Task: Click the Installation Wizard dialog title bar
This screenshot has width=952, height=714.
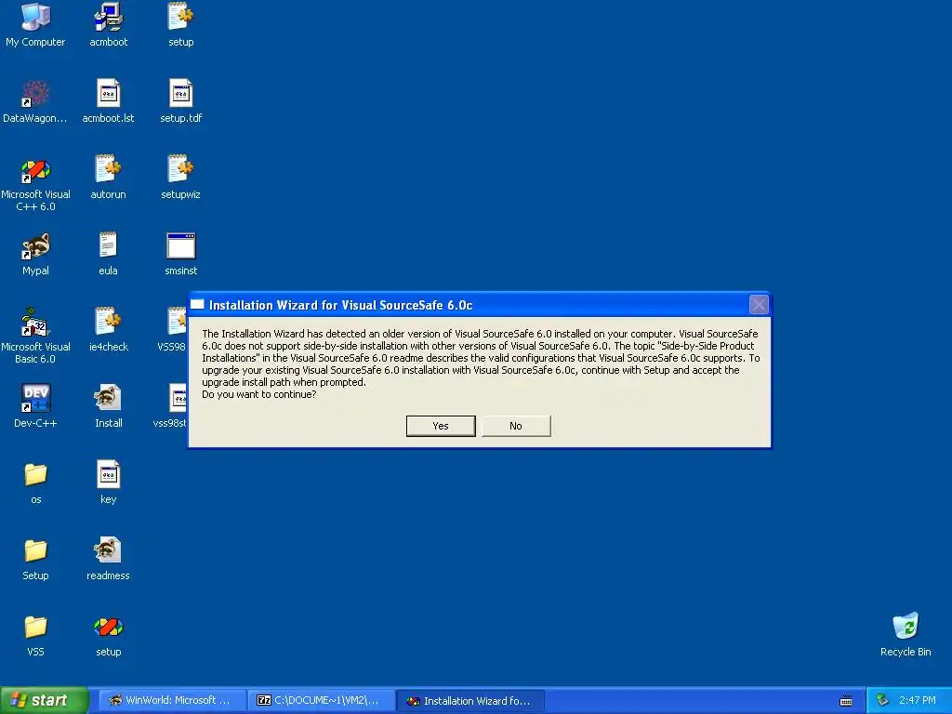Action: coord(479,305)
